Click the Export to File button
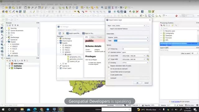 click(88, 33)
